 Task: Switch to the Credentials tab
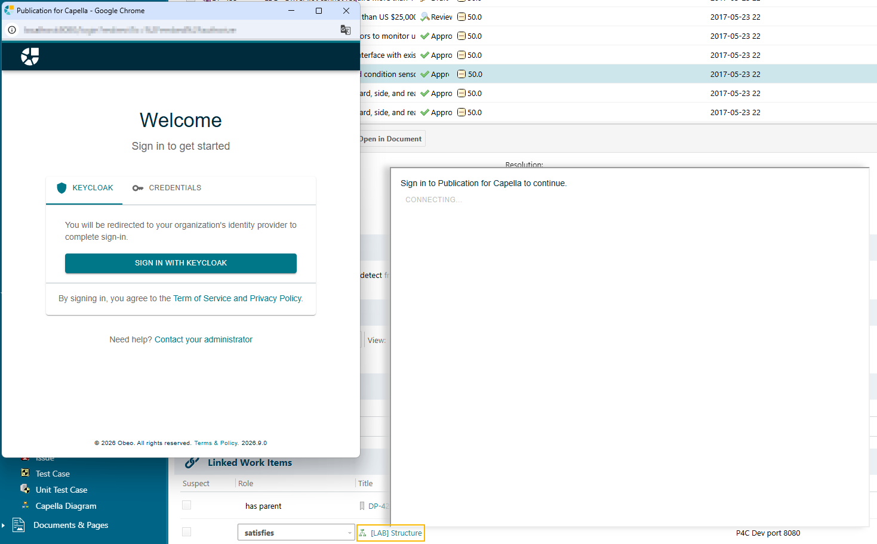[167, 188]
